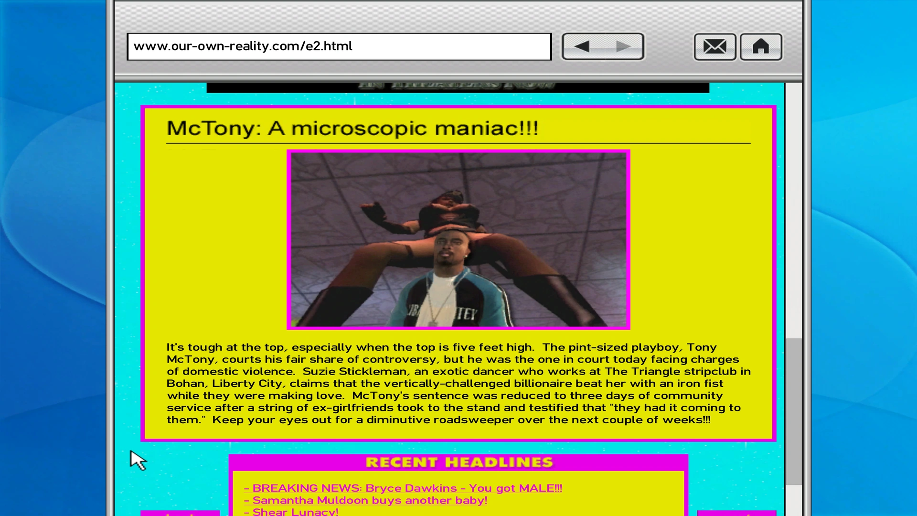The height and width of the screenshot is (516, 917).
Task: Click the magenta box at the bottom-left of the page
Action: coord(180,513)
